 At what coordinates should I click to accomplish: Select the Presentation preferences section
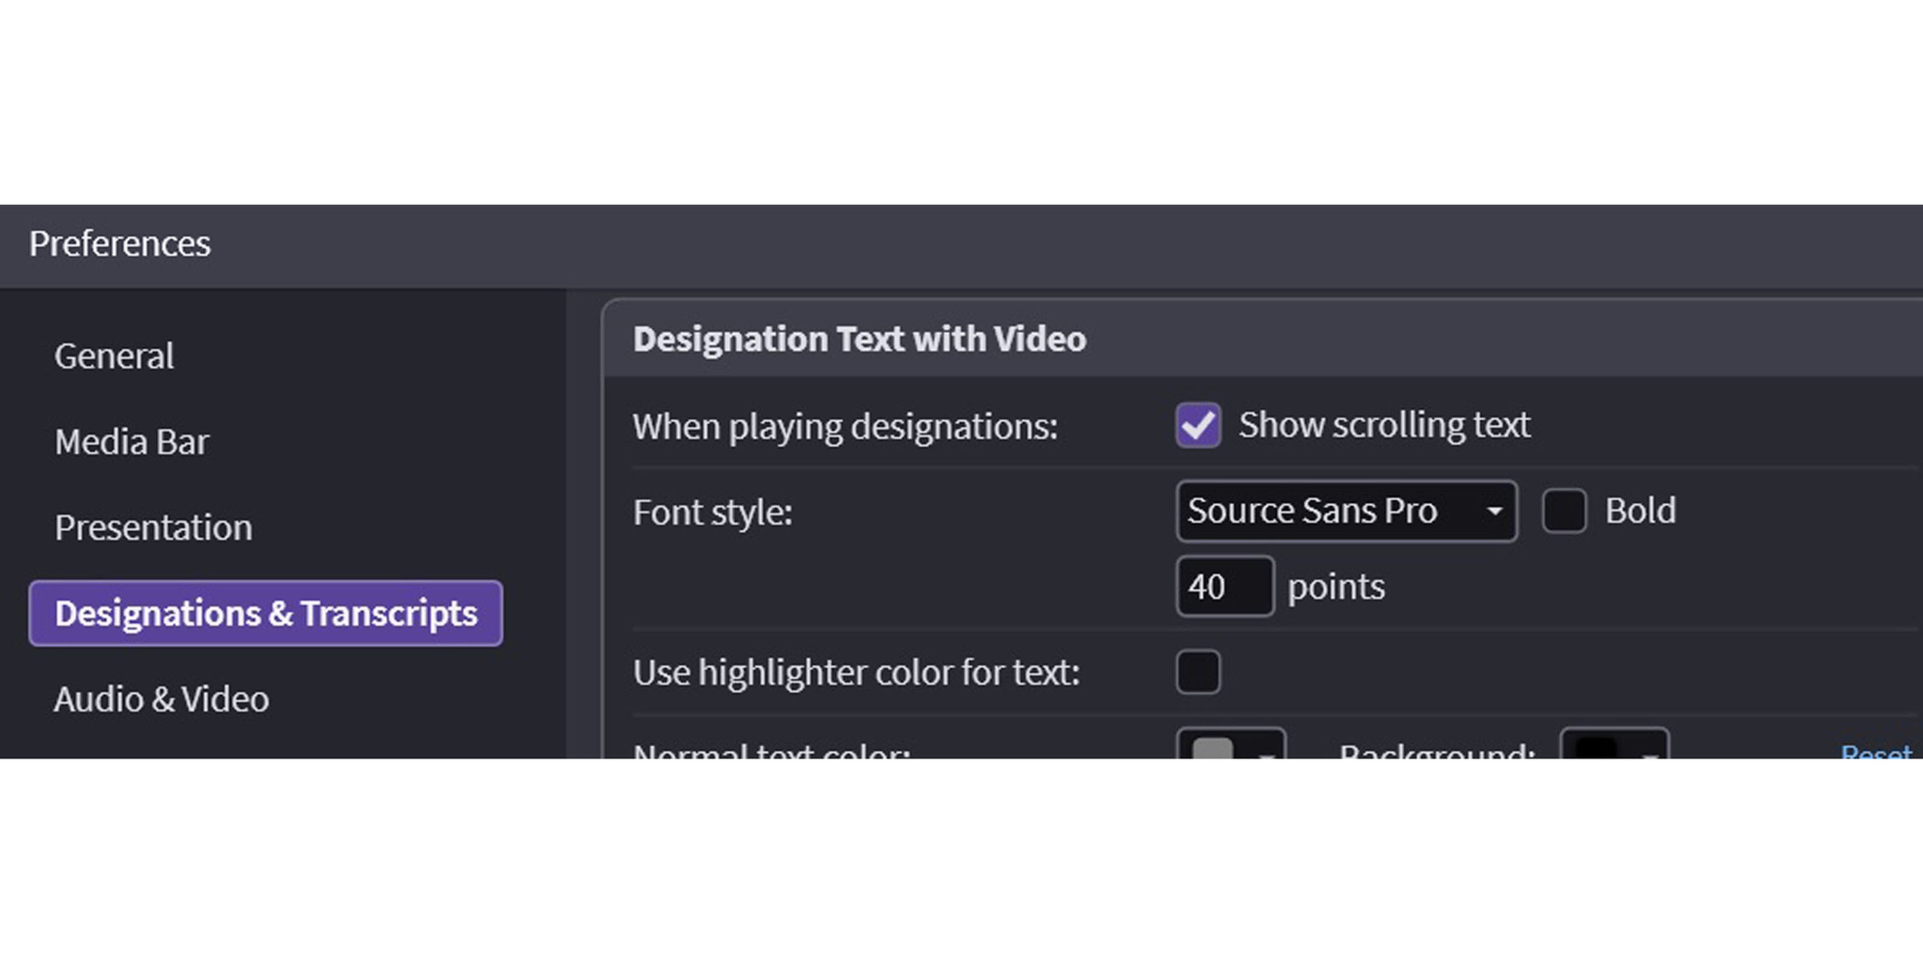(153, 527)
